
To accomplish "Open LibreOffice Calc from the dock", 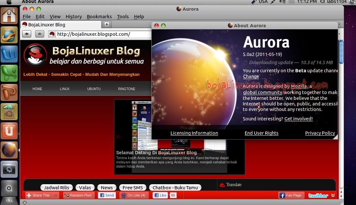I will (9, 73).
